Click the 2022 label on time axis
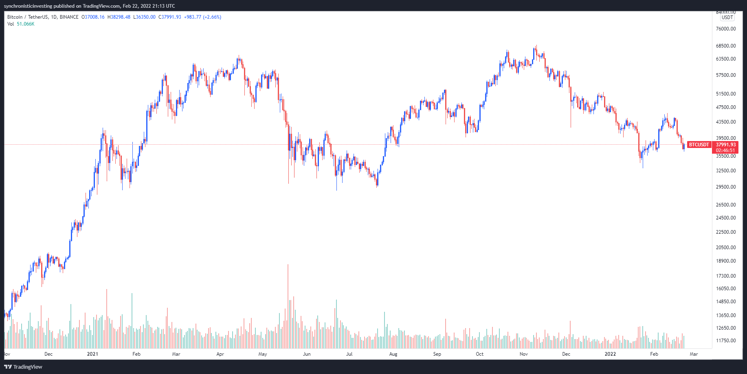 pyautogui.click(x=610, y=354)
